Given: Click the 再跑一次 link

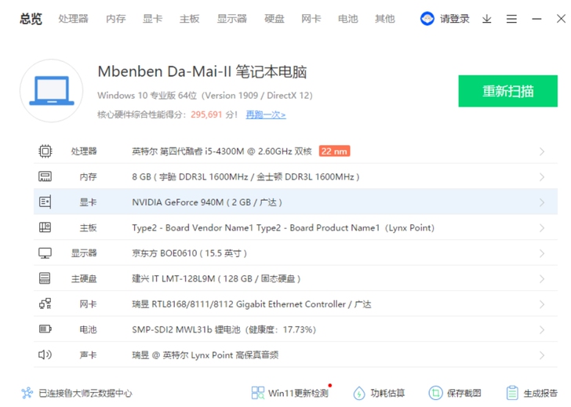Looking at the screenshot, I should (266, 114).
